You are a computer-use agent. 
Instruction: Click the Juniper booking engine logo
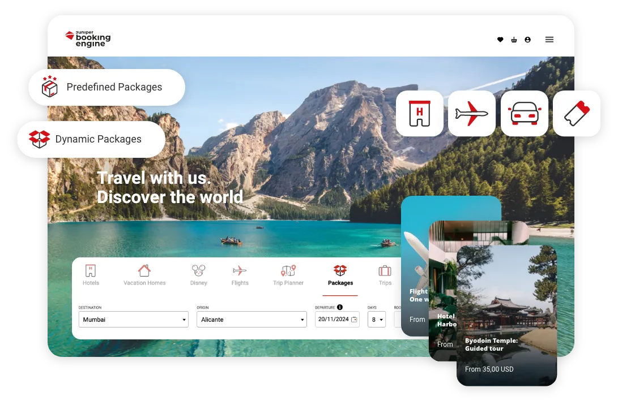[x=88, y=38]
